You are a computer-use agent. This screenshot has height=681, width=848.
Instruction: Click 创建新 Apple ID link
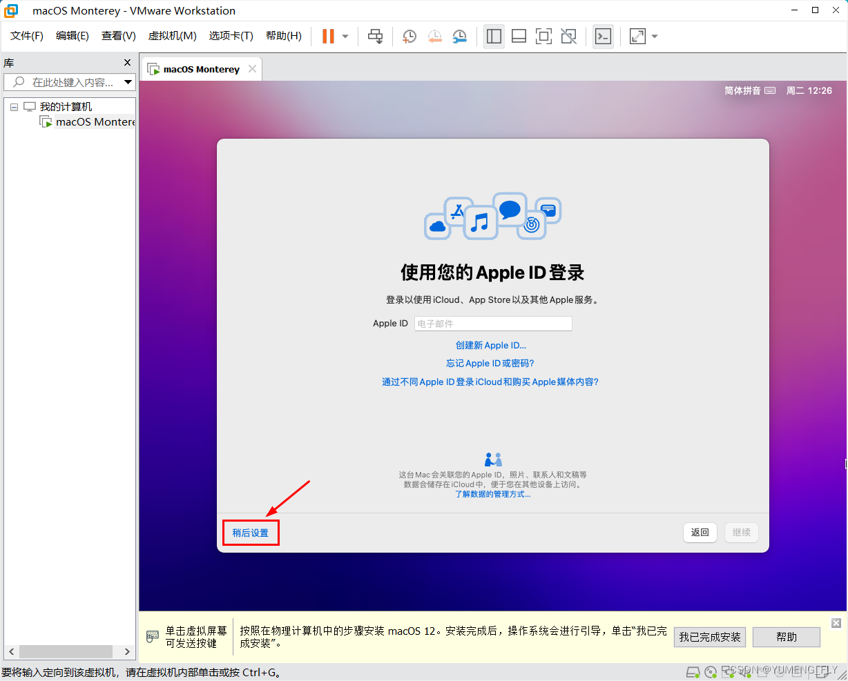click(x=491, y=345)
